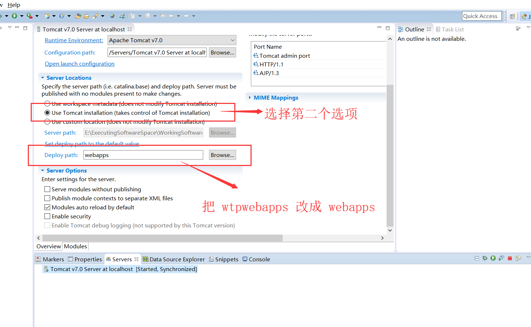Viewport: 531px width, 327px height.
Task: Click the 'Open launch configuration' link
Action: tap(79, 64)
